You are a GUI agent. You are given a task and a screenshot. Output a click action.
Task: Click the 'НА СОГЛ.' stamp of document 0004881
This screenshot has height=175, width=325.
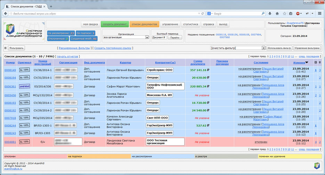point(24,142)
